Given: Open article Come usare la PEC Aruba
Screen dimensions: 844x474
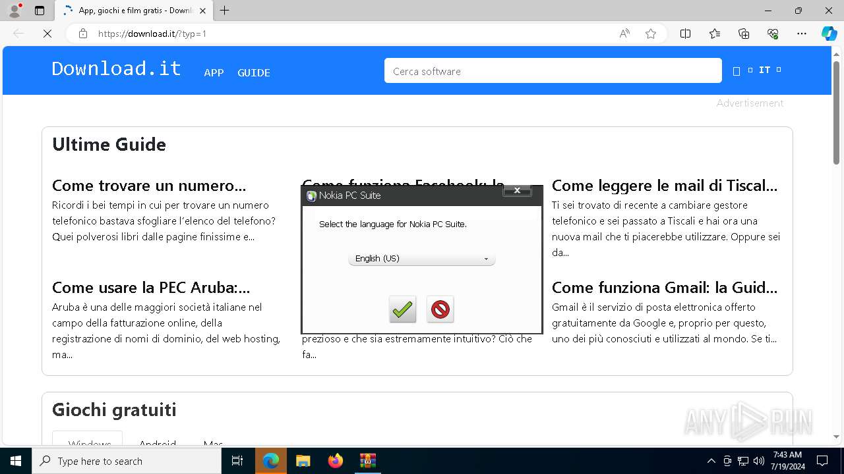Looking at the screenshot, I should (x=151, y=288).
